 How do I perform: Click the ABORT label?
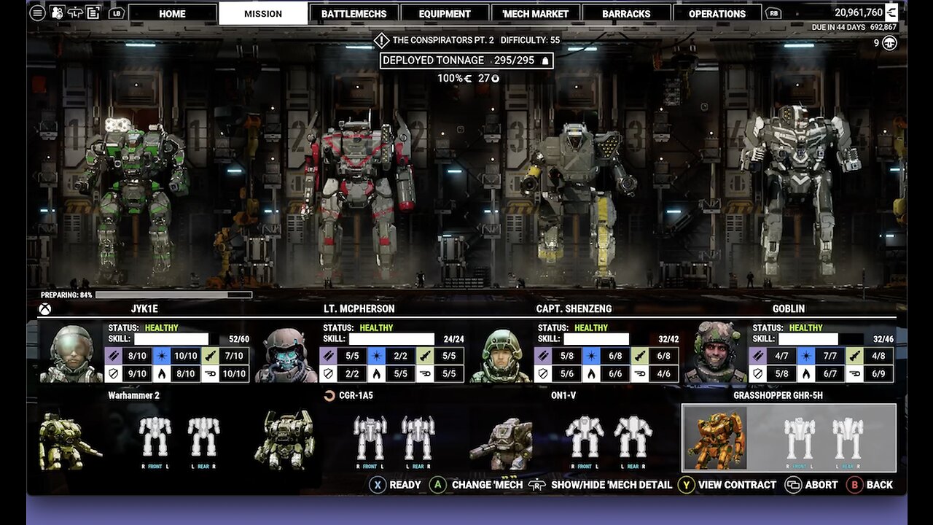[x=821, y=485]
